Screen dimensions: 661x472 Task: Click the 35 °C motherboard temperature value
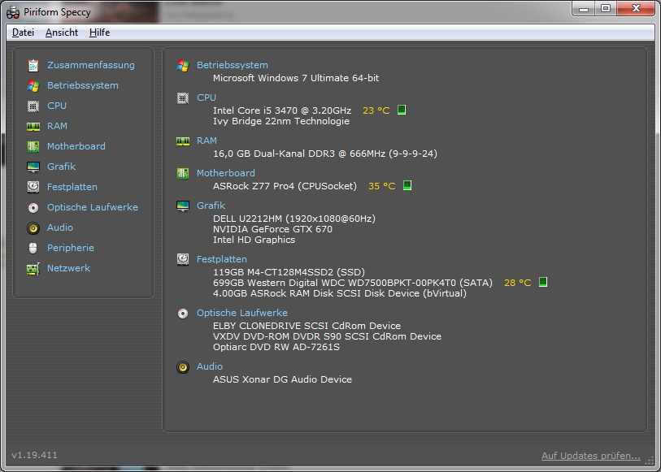click(x=381, y=186)
